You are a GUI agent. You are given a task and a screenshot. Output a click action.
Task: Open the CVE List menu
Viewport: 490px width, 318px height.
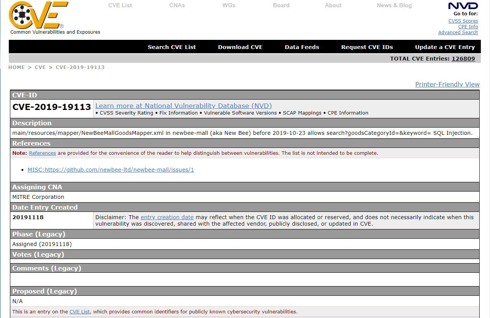point(120,5)
